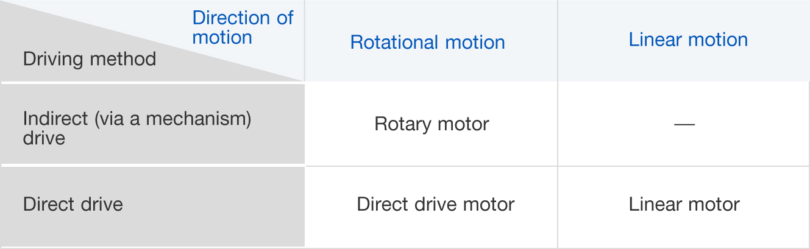Click the 'Rotational motion' column header
This screenshot has width=810, height=249.
point(428,42)
